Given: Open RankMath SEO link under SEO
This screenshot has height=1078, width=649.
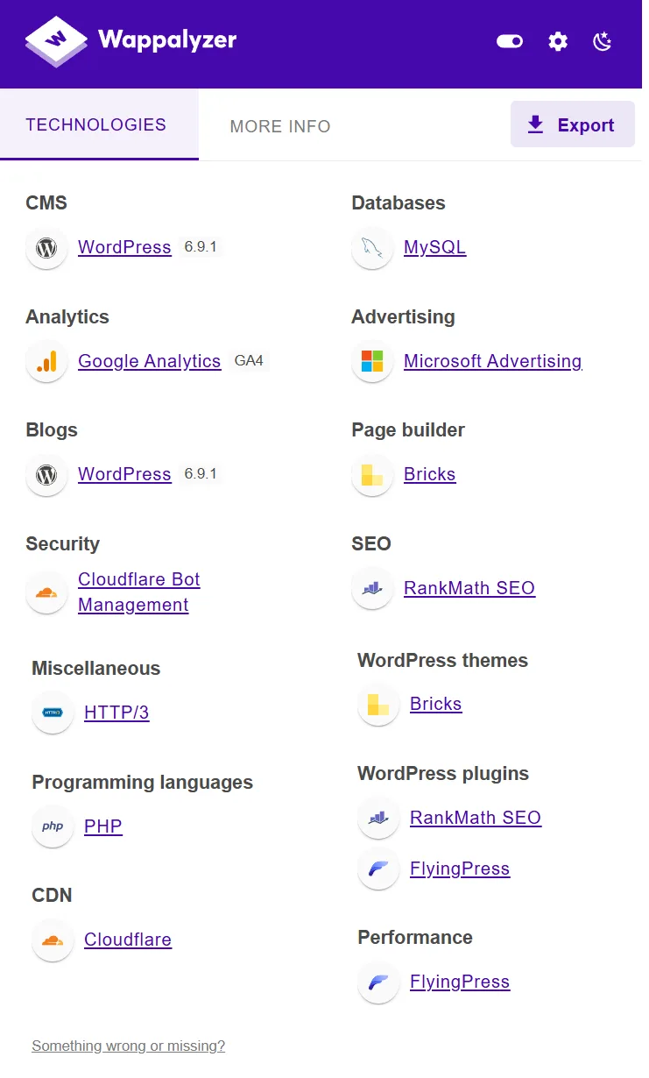Looking at the screenshot, I should click(469, 588).
